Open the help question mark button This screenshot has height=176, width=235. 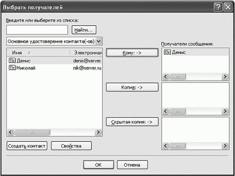pos(218,7)
